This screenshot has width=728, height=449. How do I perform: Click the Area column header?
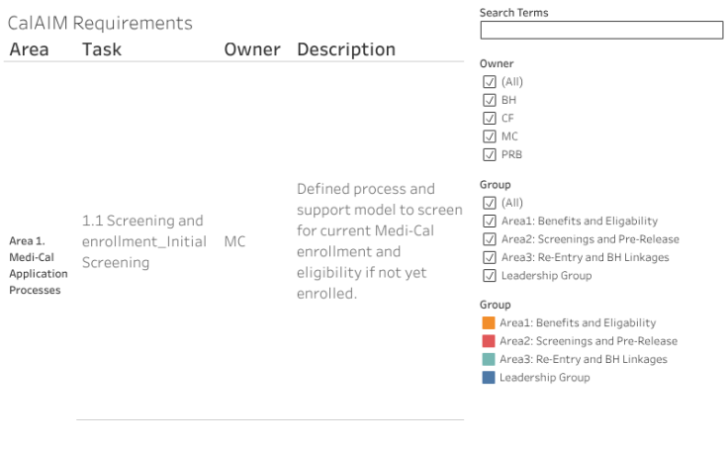click(x=29, y=49)
